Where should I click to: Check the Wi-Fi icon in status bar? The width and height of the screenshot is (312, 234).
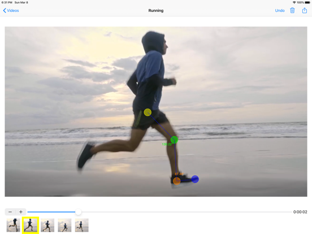coord(294,2)
